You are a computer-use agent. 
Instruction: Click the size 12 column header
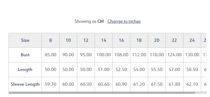(86, 40)
